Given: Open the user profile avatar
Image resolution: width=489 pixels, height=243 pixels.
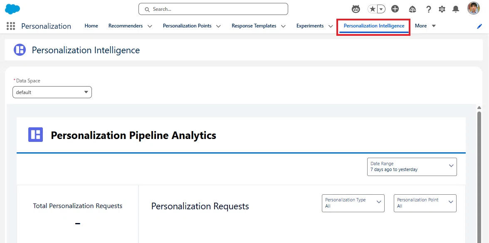Looking at the screenshot, I should point(473,8).
